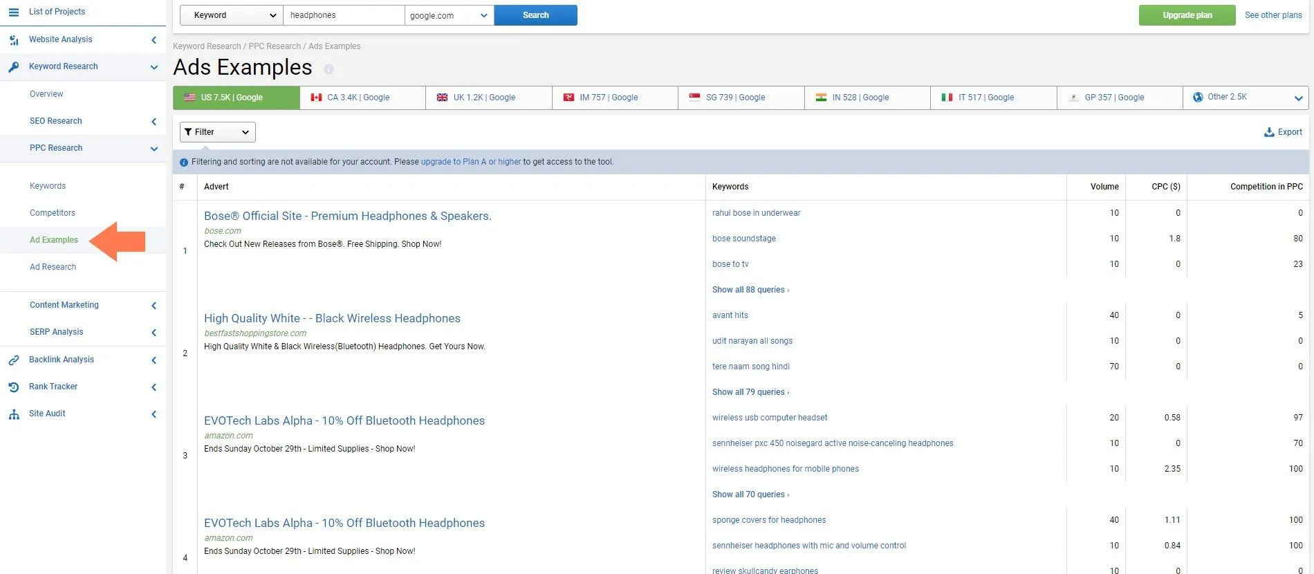
Task: Open Show all 88 queries link
Action: [750, 290]
